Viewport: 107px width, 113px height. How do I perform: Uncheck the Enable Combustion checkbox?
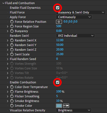(58, 82)
